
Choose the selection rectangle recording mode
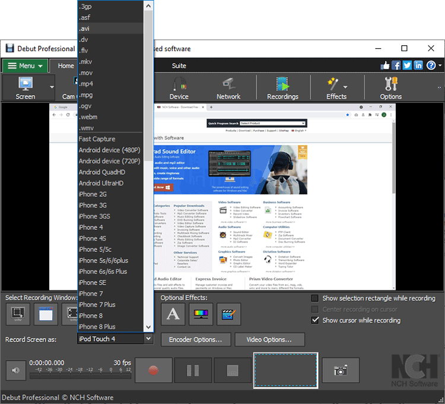(18, 314)
